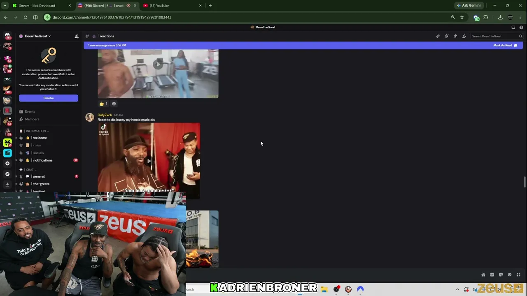
Task: Open the GIF picker icon
Action: click(x=492, y=275)
